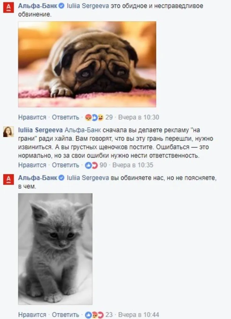Open the gray kitten photo
The width and height of the screenshot is (231, 319).
(55, 249)
